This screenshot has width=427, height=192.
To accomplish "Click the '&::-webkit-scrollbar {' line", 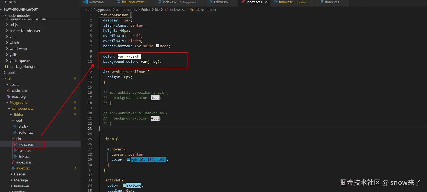I will [x=126, y=72].
